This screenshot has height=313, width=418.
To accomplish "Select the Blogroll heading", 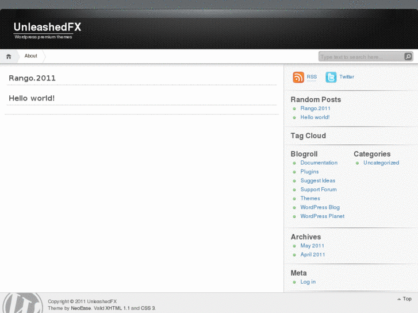I will click(x=304, y=154).
